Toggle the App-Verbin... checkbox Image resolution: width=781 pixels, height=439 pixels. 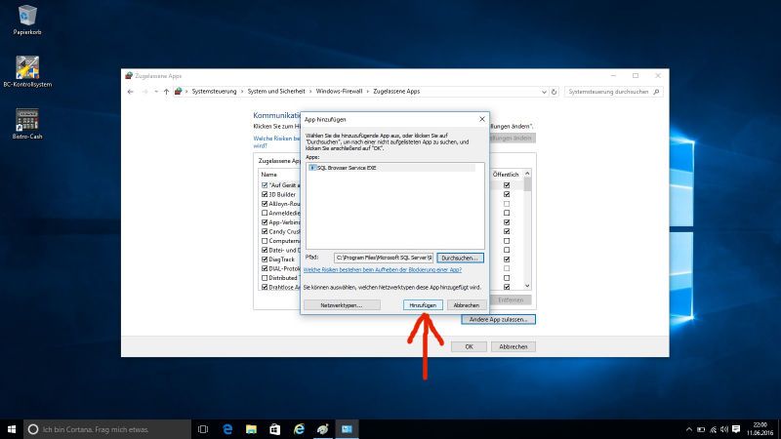pyautogui.click(x=265, y=222)
